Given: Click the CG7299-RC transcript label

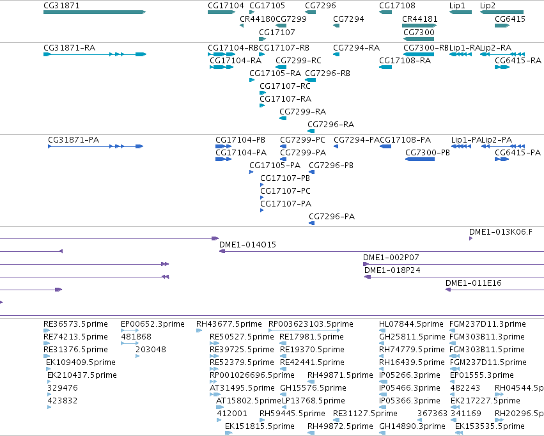Looking at the screenshot, I should click(299, 60).
